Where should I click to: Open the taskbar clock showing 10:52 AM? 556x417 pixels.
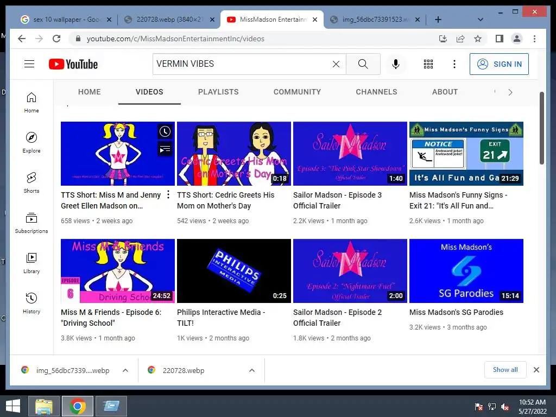click(x=532, y=407)
